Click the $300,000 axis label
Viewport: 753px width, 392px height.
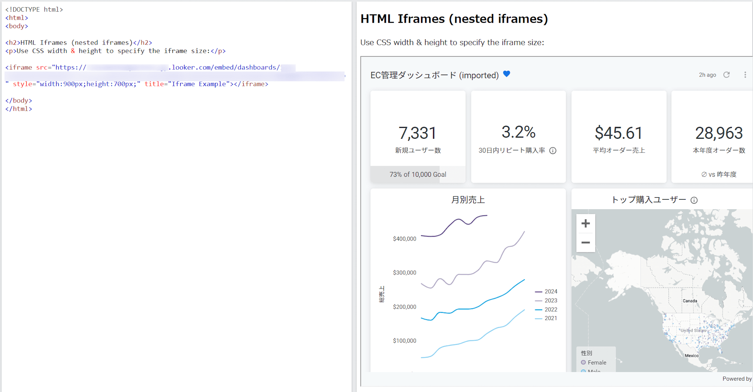[405, 273]
